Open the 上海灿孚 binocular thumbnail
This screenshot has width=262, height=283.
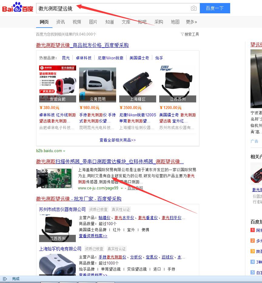tap(57, 265)
